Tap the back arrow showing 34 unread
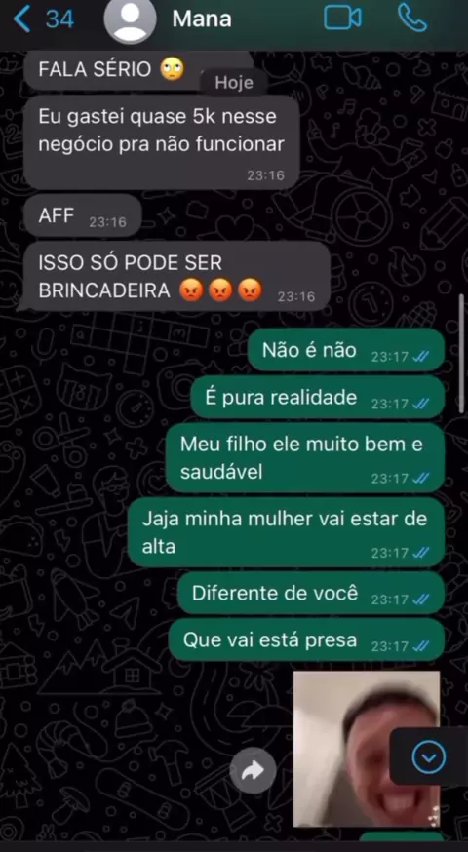Screen dimensions: 468x852 pyautogui.click(x=44, y=19)
